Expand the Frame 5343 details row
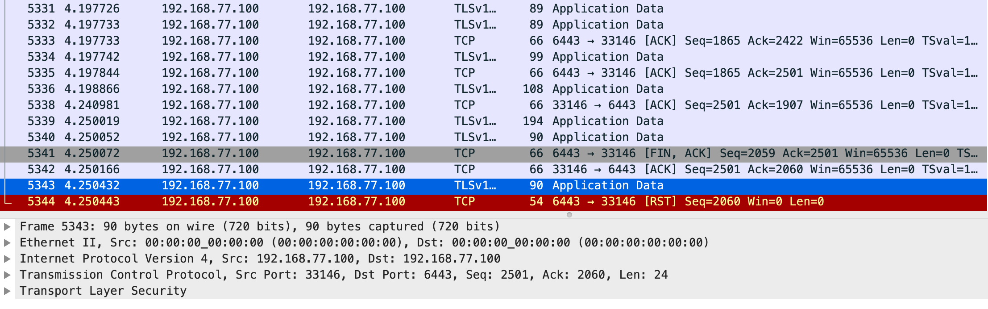This screenshot has height=309, width=988. (7, 226)
